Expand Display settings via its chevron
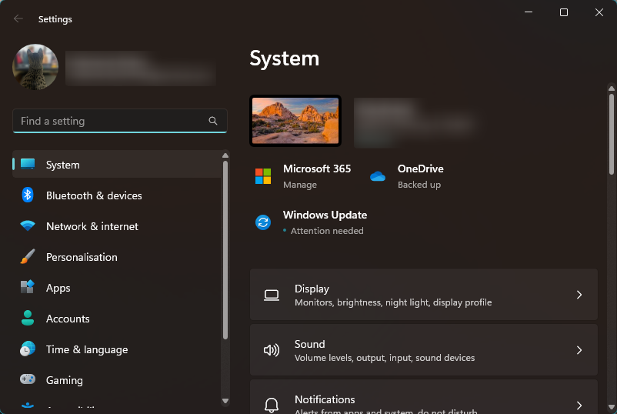617x414 pixels. coord(579,295)
